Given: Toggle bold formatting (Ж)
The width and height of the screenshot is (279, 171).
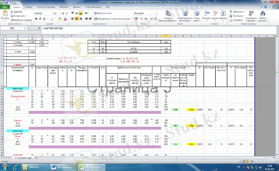Looking at the screenshot, I should point(36,18).
